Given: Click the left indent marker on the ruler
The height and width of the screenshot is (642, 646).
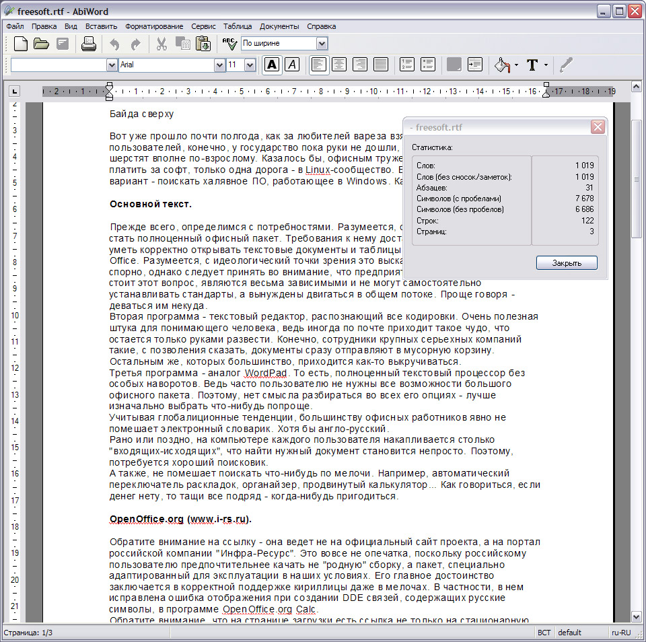Looking at the screenshot, I should pos(109,91).
